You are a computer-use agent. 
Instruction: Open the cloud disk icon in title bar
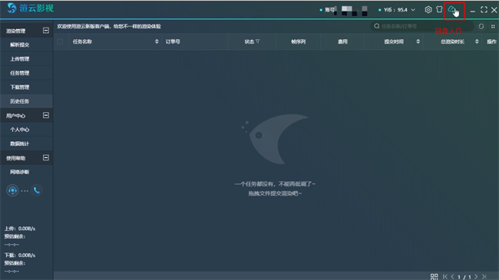[x=451, y=10]
